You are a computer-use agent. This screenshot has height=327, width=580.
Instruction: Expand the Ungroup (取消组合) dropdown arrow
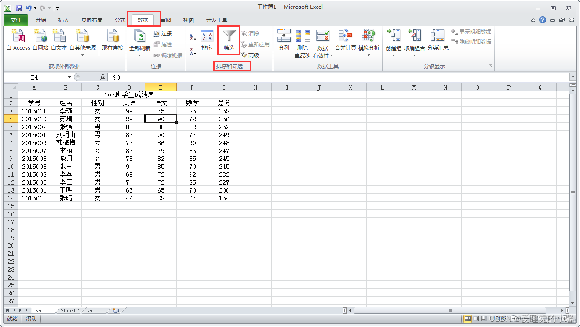(x=414, y=55)
